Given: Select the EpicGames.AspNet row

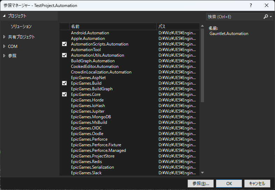Looking at the screenshot, I should click(x=130, y=78).
